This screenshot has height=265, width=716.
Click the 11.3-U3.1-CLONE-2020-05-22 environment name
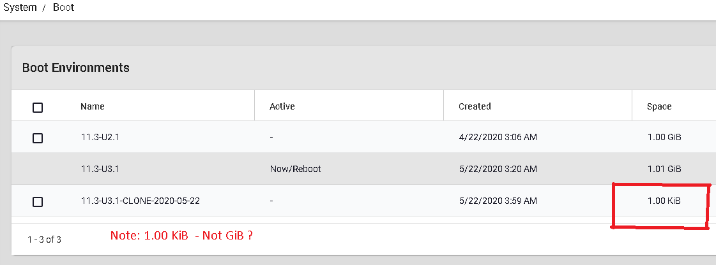coord(140,201)
